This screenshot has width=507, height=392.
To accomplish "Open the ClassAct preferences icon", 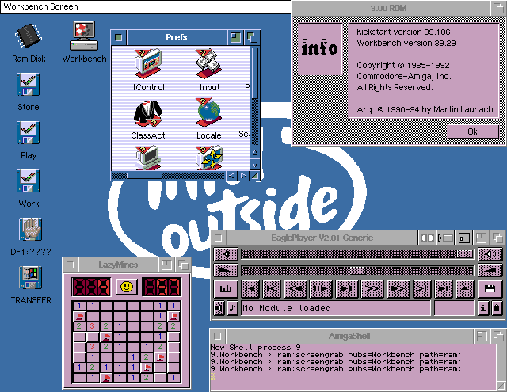I will (148, 113).
